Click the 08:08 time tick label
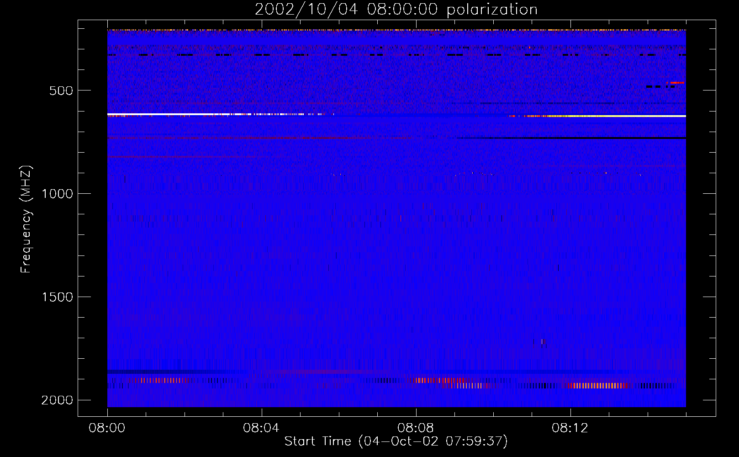Viewport: 739px width, 457px height. click(416, 428)
